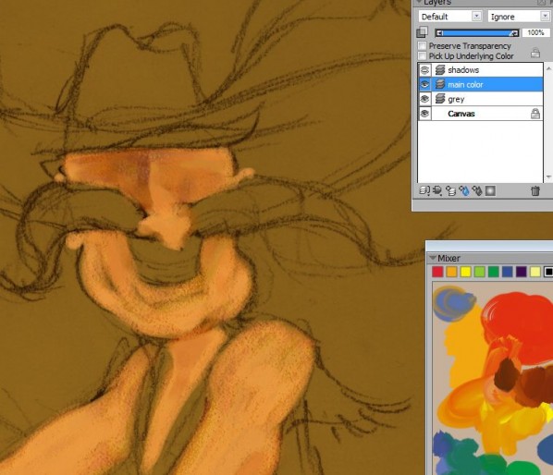Click the layer opacity slider
This screenshot has width=553, height=475.
pos(477,32)
